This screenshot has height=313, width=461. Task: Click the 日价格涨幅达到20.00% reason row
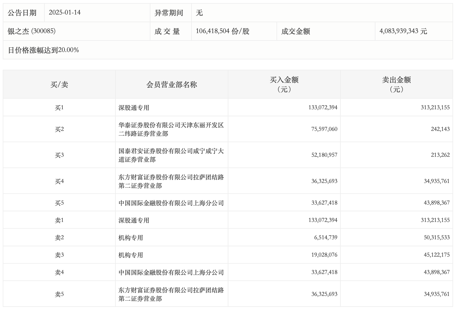point(43,50)
